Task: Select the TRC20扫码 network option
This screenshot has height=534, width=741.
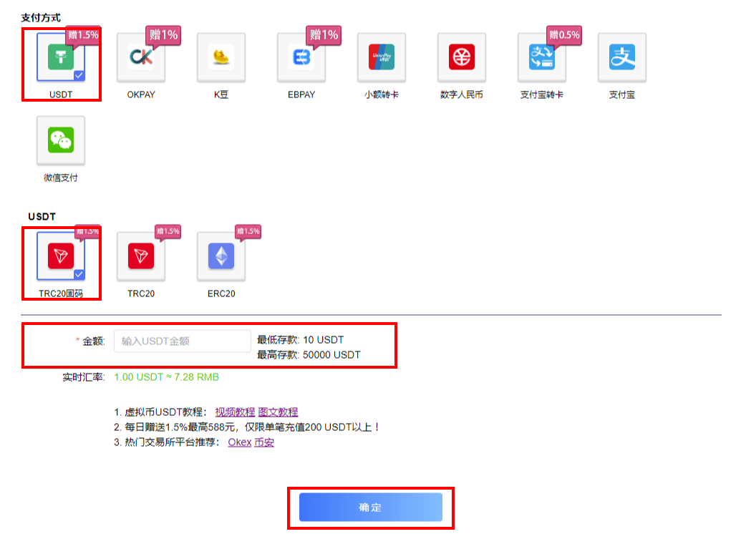Action: (61, 256)
